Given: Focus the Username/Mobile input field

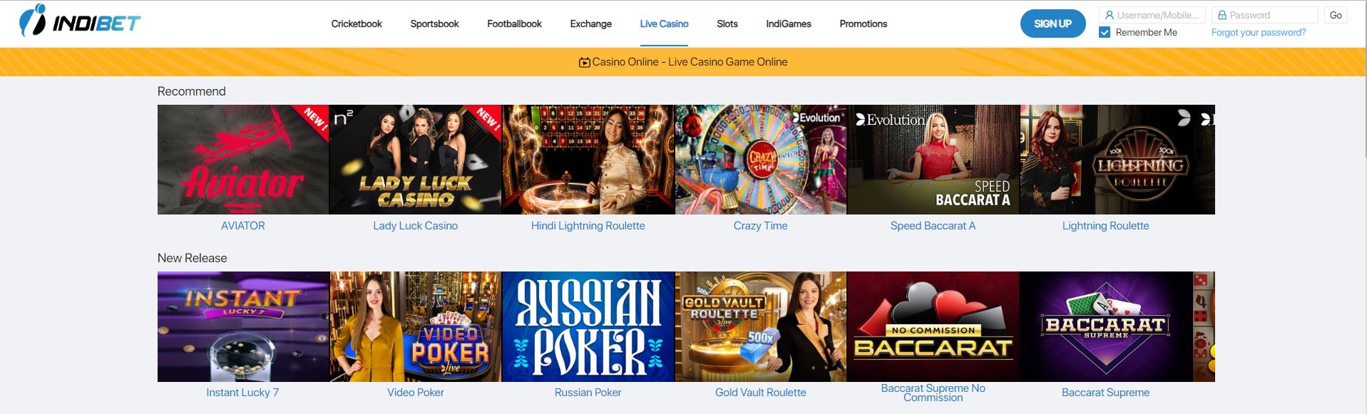Looking at the screenshot, I should pos(1152,15).
